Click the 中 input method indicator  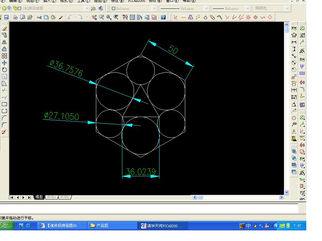[x=248, y=226]
